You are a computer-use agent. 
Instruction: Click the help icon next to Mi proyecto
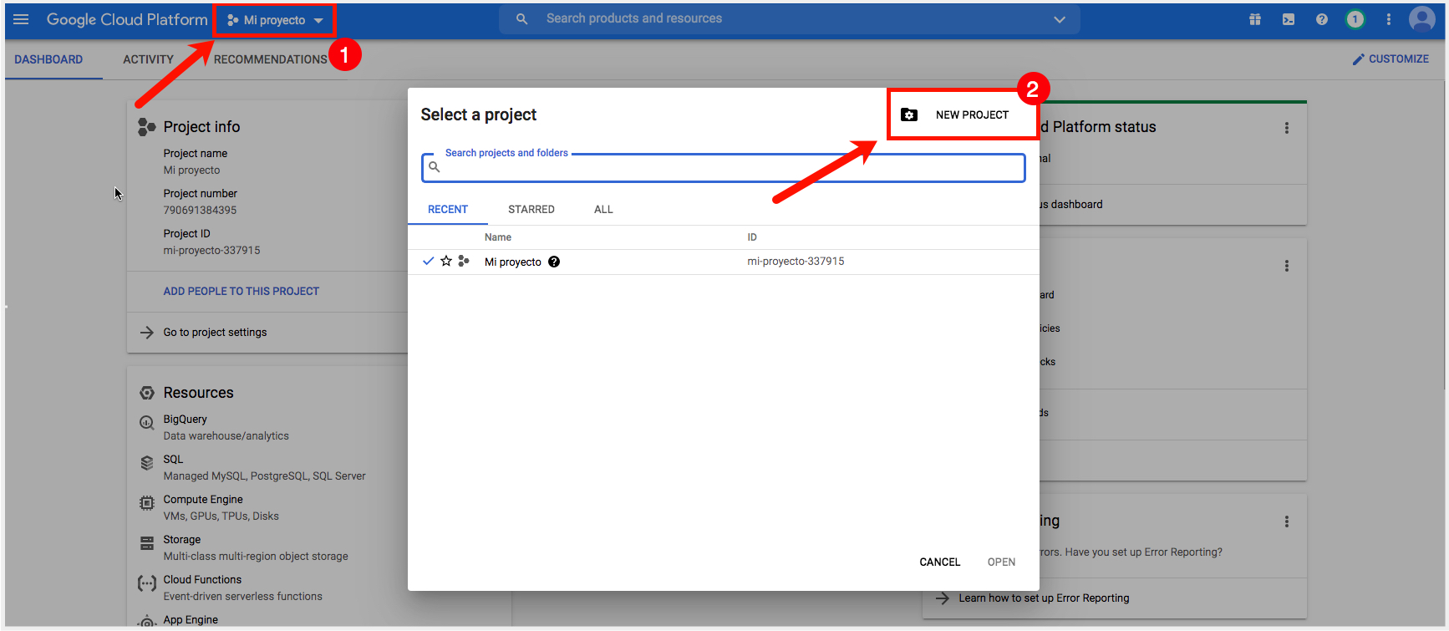pos(554,262)
